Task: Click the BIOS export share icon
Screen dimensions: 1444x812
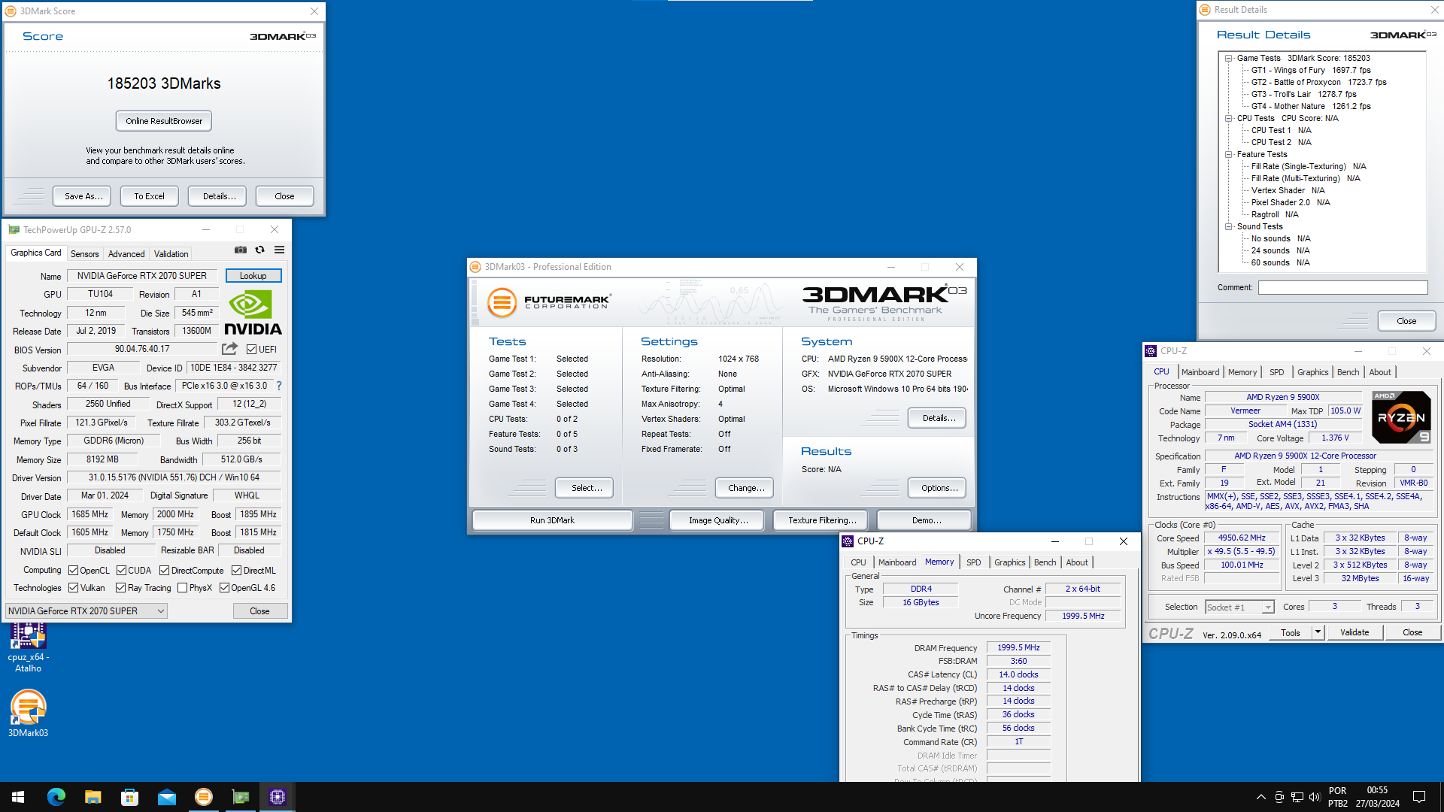Action: pos(229,349)
